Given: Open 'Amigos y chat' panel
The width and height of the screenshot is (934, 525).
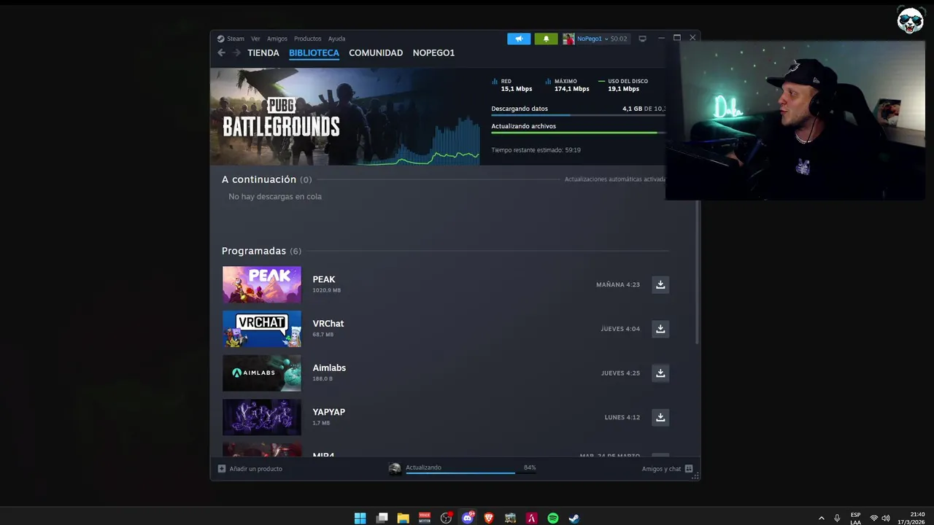Looking at the screenshot, I should pyautogui.click(x=667, y=469).
